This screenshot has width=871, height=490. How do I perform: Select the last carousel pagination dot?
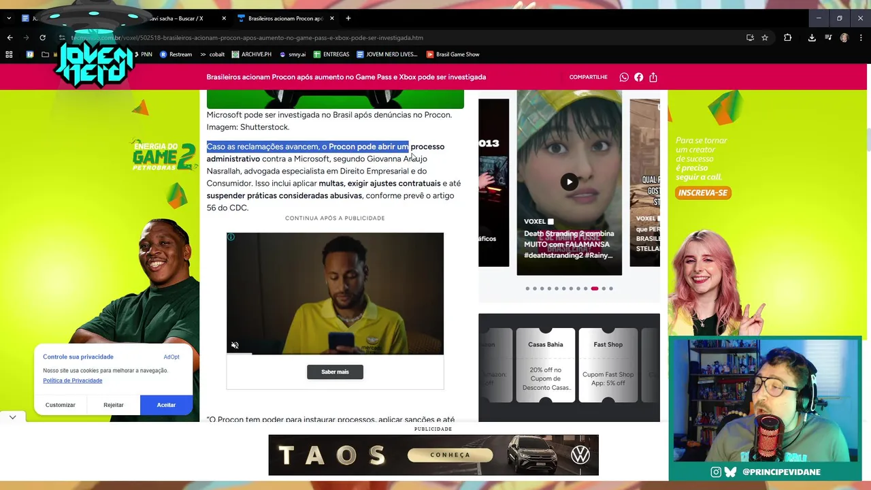(611, 289)
